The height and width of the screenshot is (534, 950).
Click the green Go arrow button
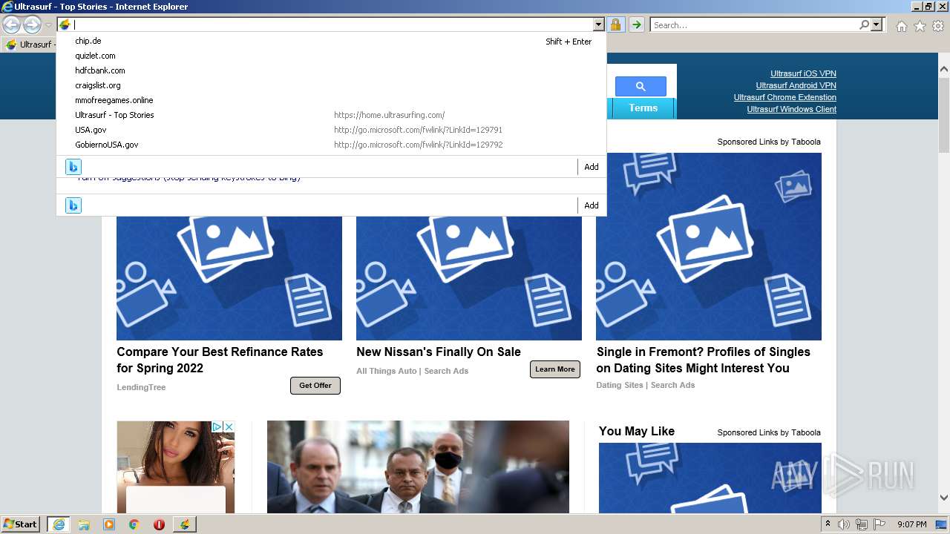636,24
